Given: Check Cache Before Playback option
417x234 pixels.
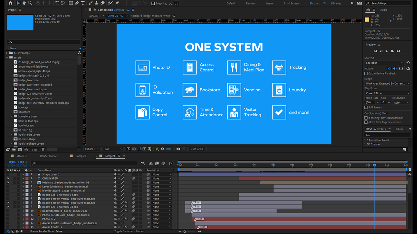Looking at the screenshot, I should pyautogui.click(x=366, y=73).
